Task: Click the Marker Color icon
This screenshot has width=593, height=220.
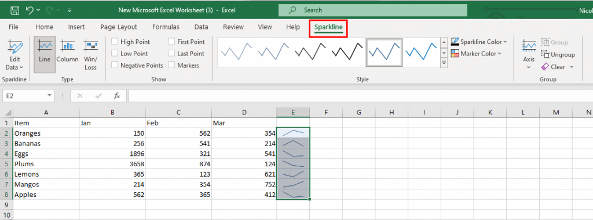Action: 455,54
